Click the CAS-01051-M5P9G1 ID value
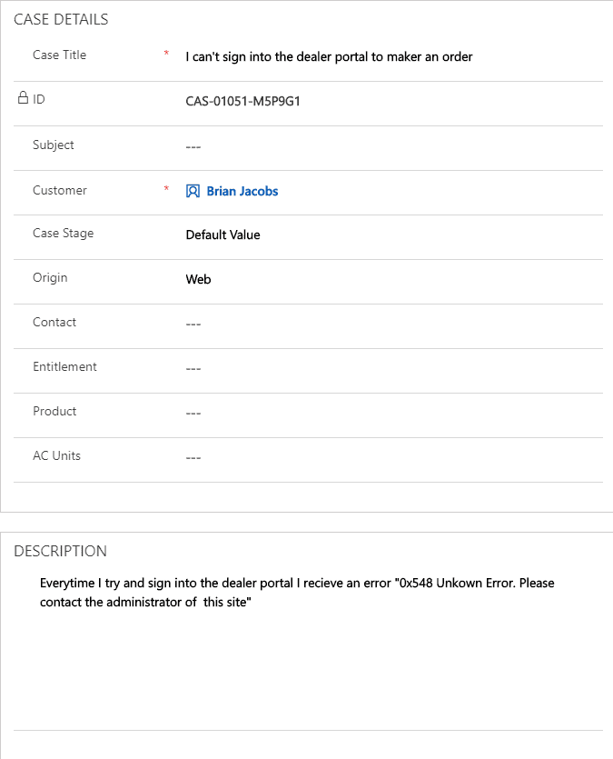613x759 pixels. (243, 101)
